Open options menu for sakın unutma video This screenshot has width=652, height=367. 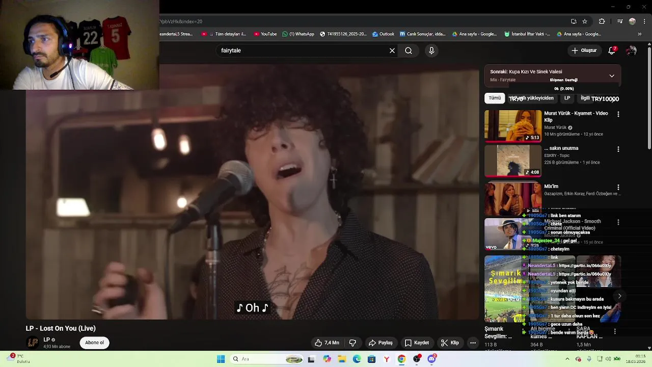click(x=618, y=149)
